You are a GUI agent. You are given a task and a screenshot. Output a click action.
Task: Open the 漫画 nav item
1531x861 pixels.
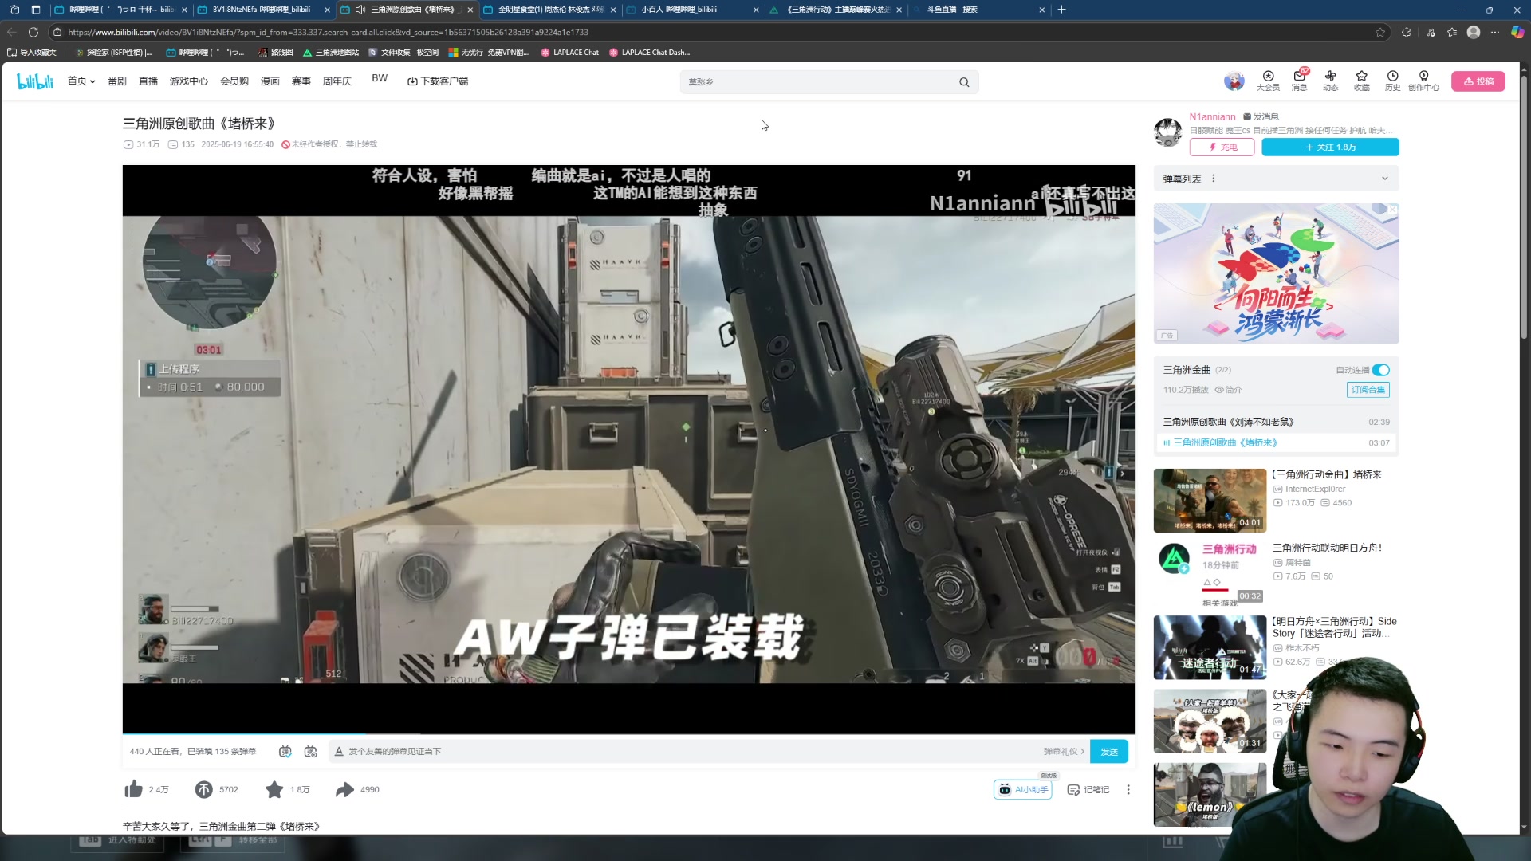[x=270, y=81]
